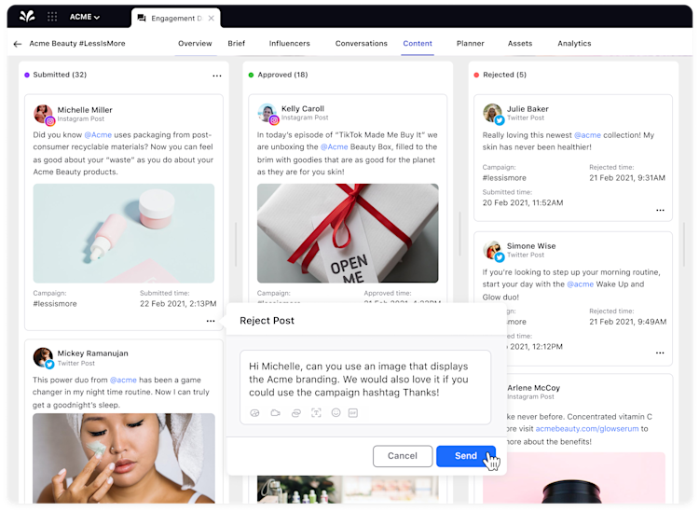Open more options on Simone Wise's post
The width and height of the screenshot is (699, 512).
coord(660,353)
